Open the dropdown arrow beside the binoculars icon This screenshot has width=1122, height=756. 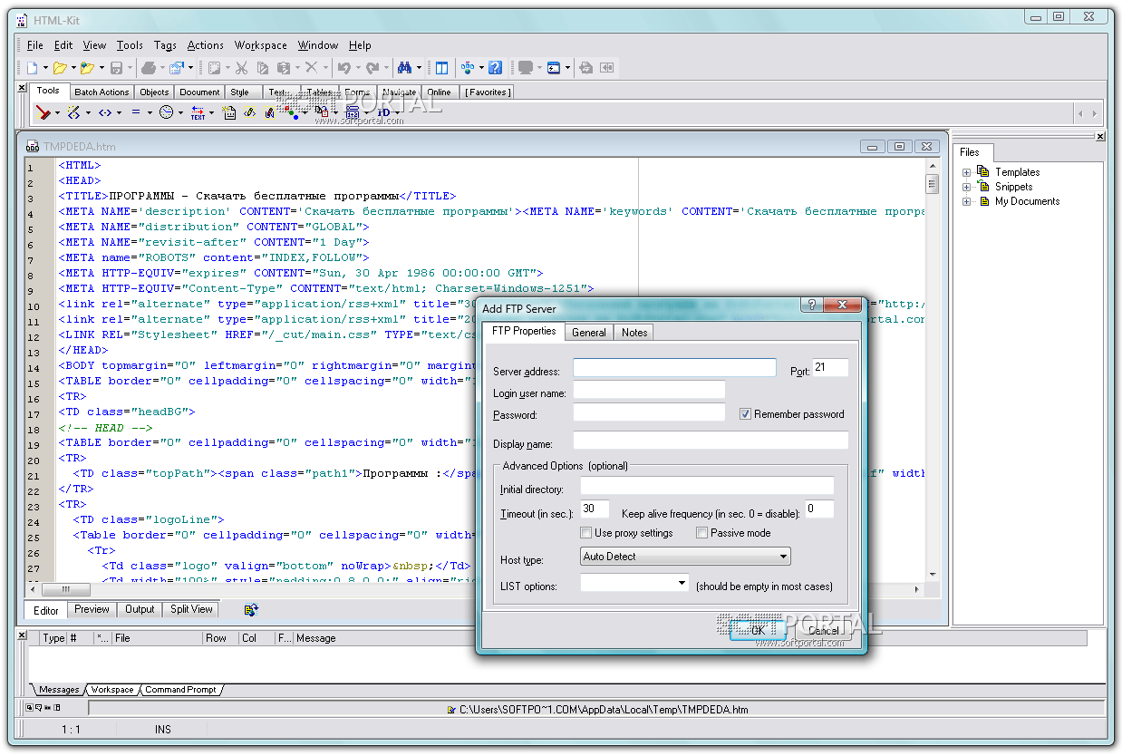[418, 68]
